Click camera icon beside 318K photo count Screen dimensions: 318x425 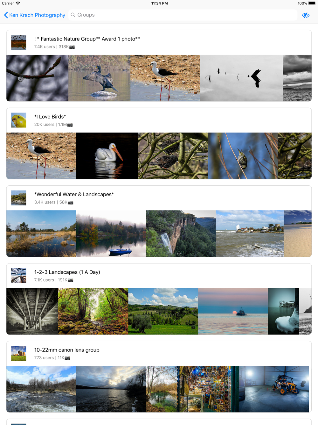[72, 47]
